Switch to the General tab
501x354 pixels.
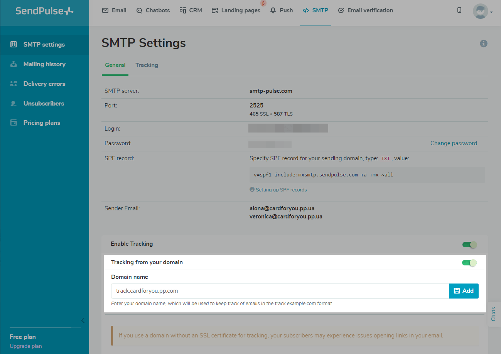pyautogui.click(x=115, y=65)
